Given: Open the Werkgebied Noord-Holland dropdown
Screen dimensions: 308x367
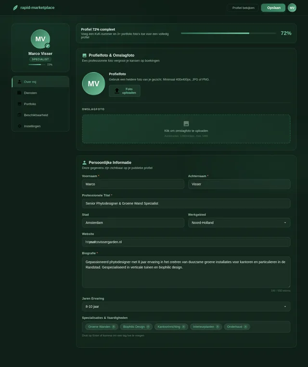Looking at the screenshot, I should click(239, 223).
